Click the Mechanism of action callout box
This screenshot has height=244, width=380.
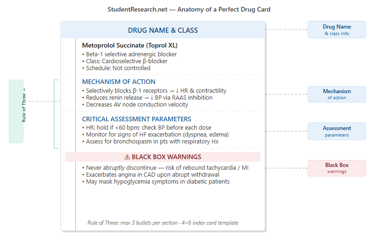tap(337, 94)
